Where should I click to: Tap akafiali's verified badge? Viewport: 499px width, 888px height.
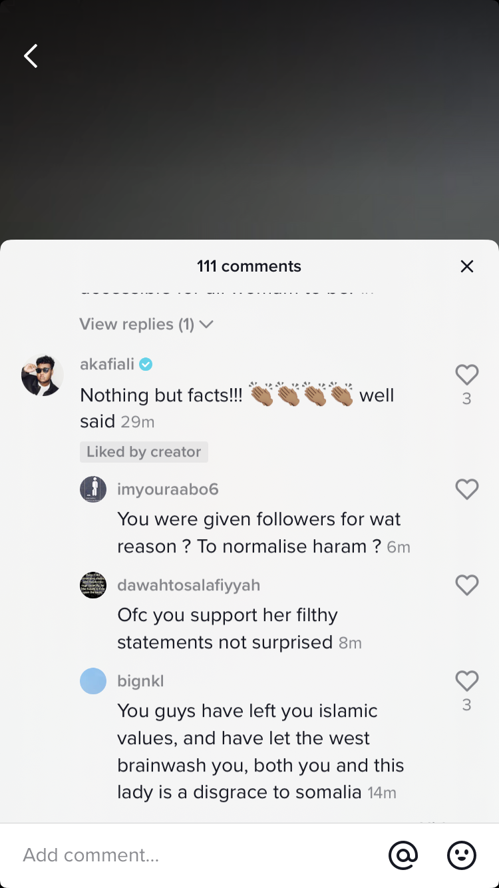(x=146, y=364)
